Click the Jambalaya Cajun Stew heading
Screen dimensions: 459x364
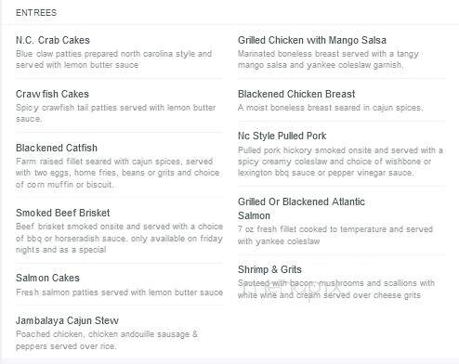click(67, 320)
